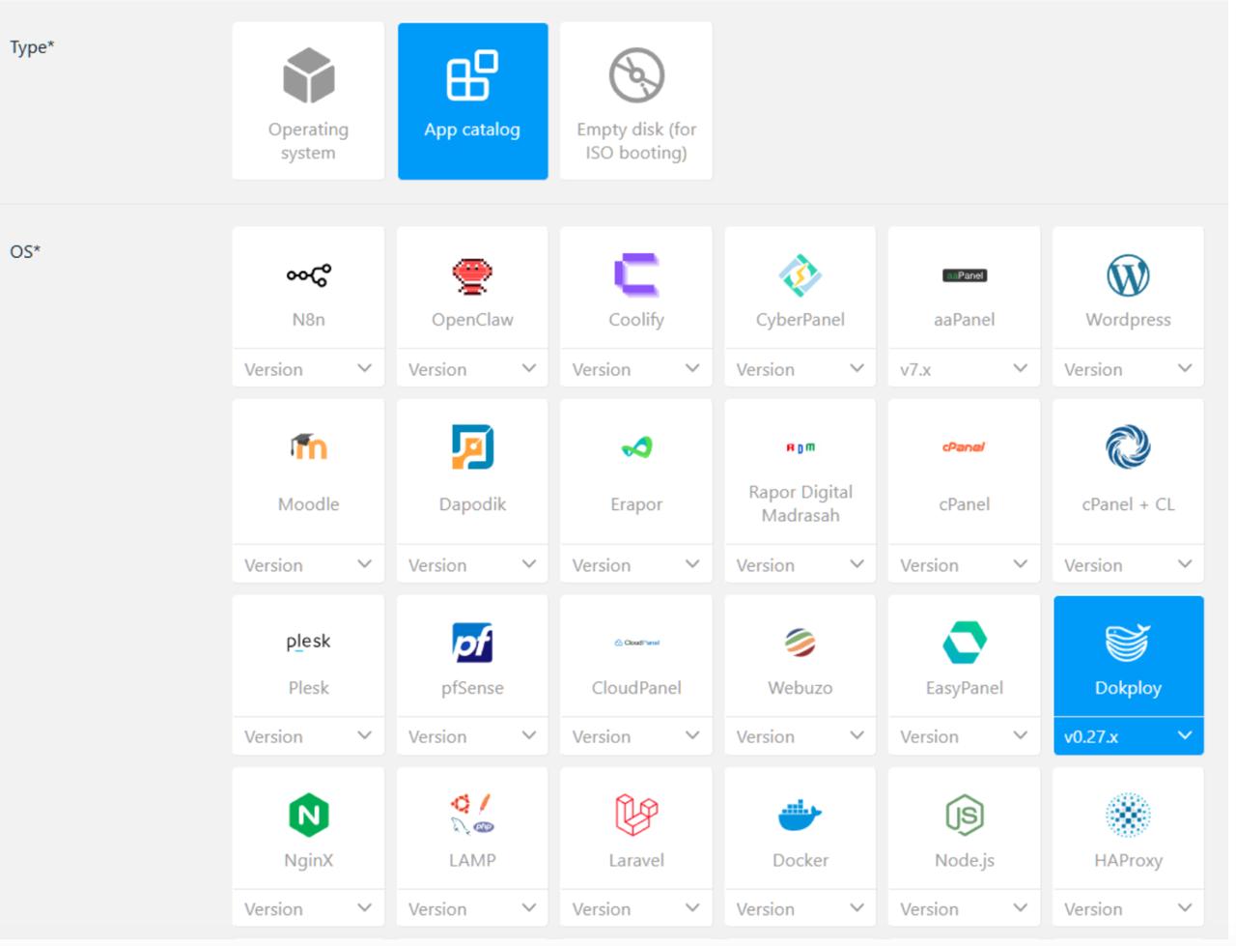
Task: Expand the Plesk Version dropdown
Action: (x=308, y=736)
